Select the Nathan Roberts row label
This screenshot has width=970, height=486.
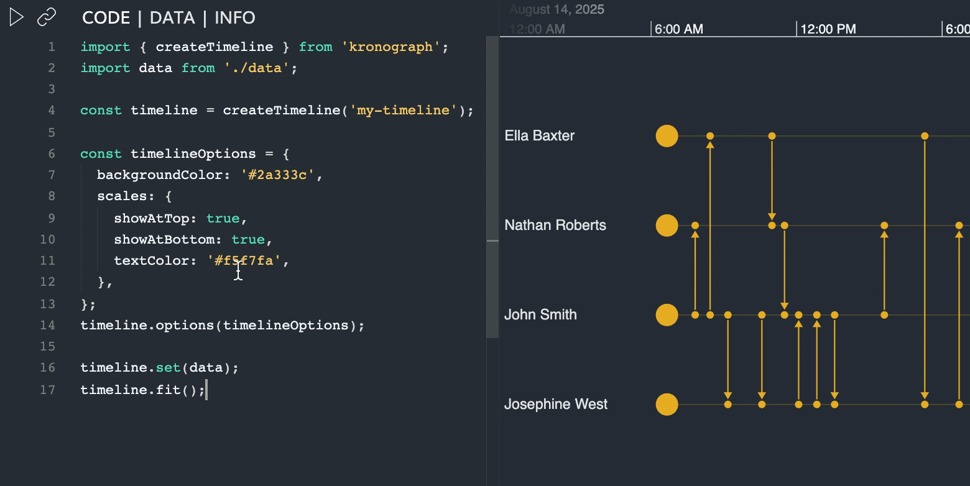[x=555, y=226]
